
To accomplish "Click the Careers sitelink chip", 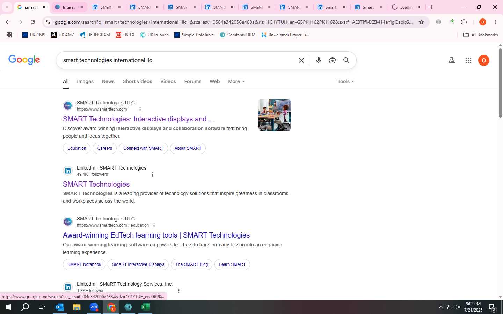I will coord(105,148).
